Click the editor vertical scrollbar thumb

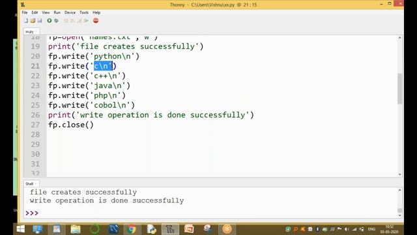click(x=399, y=89)
